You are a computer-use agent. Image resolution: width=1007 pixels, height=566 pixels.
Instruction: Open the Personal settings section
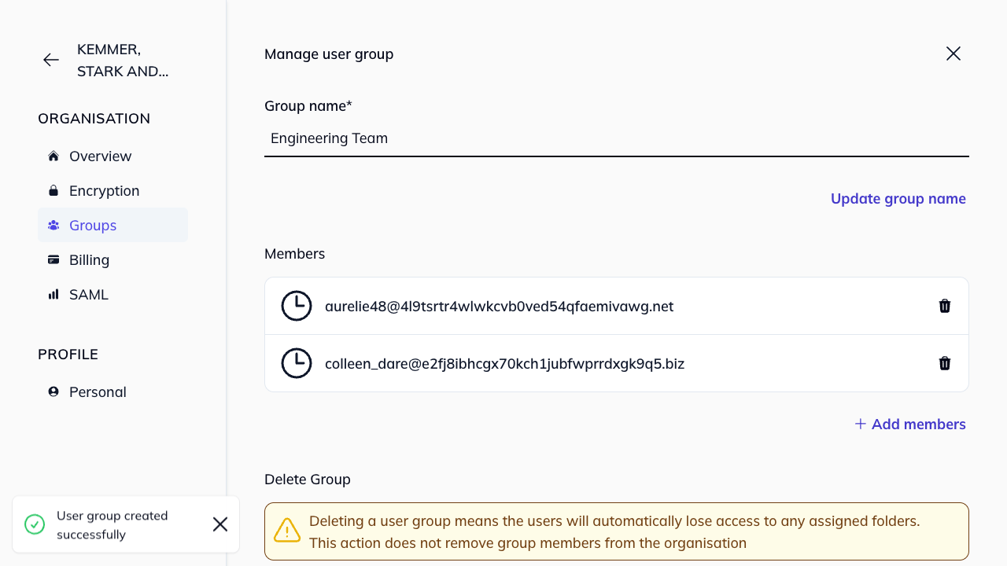(x=97, y=391)
